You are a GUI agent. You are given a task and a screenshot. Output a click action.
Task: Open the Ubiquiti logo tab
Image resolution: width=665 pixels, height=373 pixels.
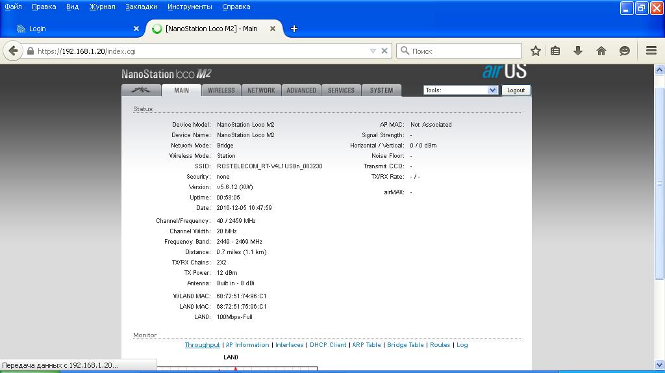(x=141, y=90)
